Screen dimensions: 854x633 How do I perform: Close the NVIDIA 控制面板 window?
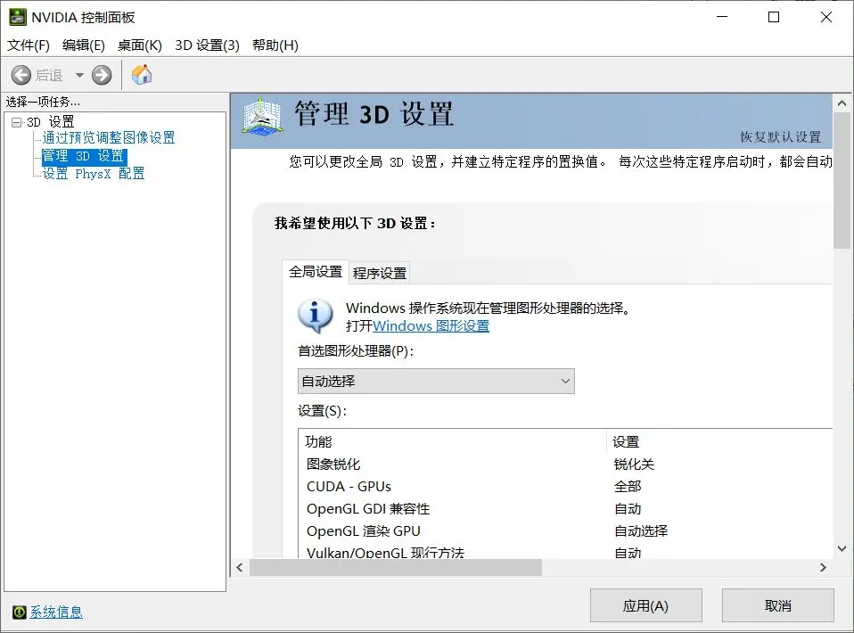[826, 17]
